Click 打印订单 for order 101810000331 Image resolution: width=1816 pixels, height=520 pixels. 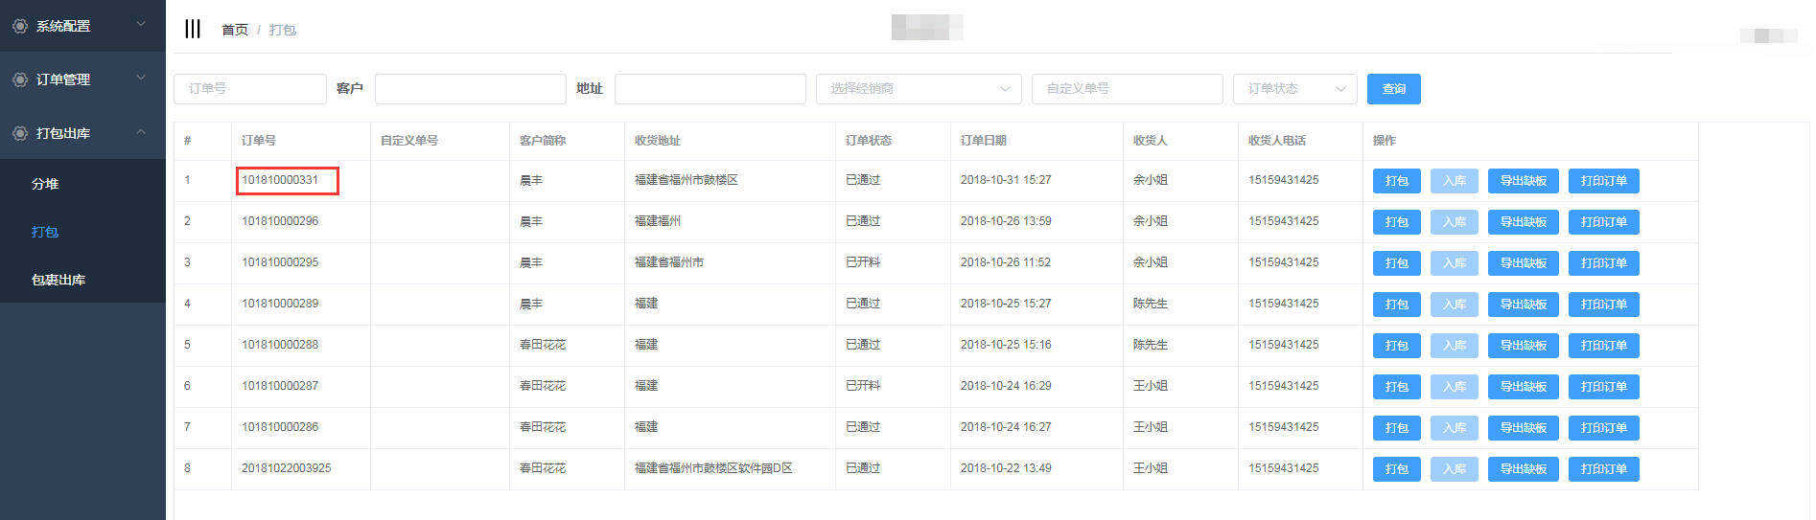[x=1604, y=181]
